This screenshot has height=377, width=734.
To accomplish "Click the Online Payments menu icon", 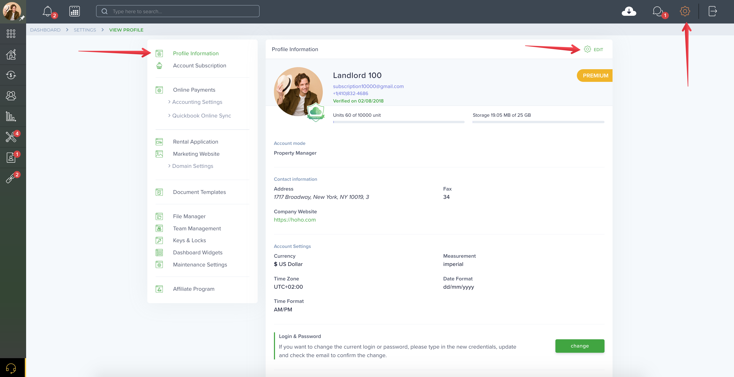I will (159, 90).
